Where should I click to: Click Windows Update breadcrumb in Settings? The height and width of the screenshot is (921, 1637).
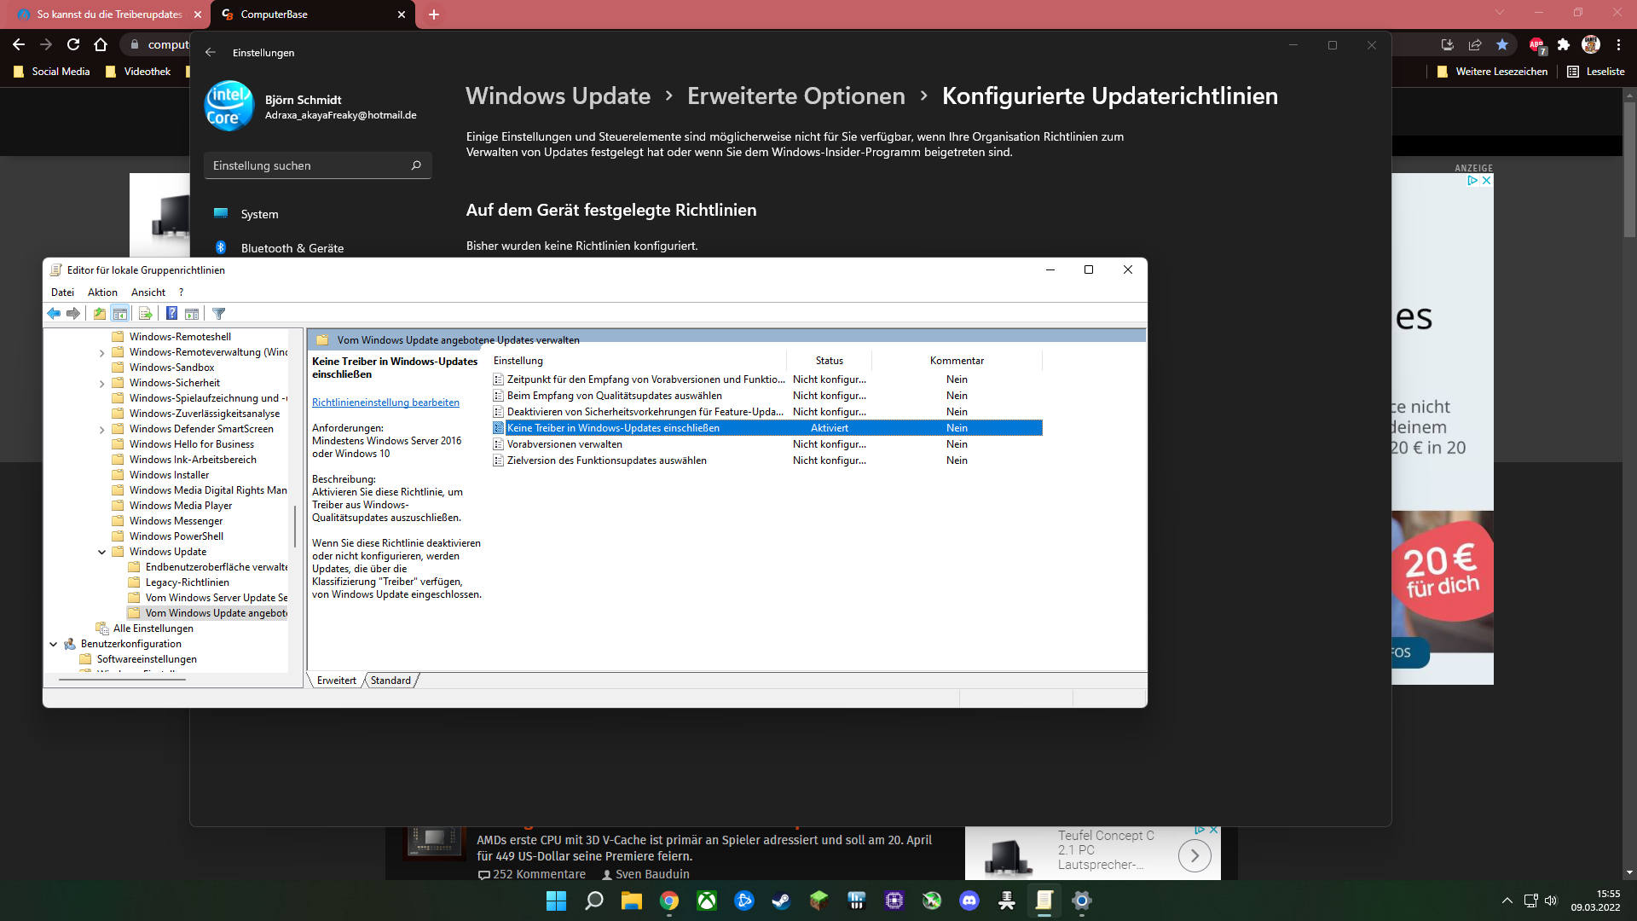click(558, 96)
